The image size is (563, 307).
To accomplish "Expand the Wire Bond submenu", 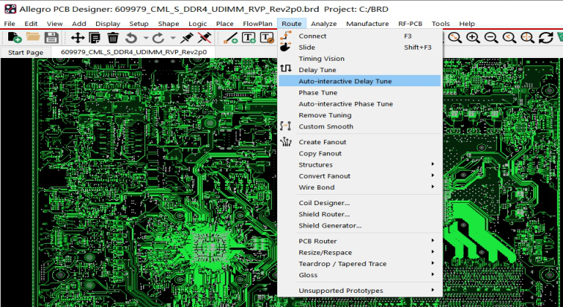I will coord(360,187).
